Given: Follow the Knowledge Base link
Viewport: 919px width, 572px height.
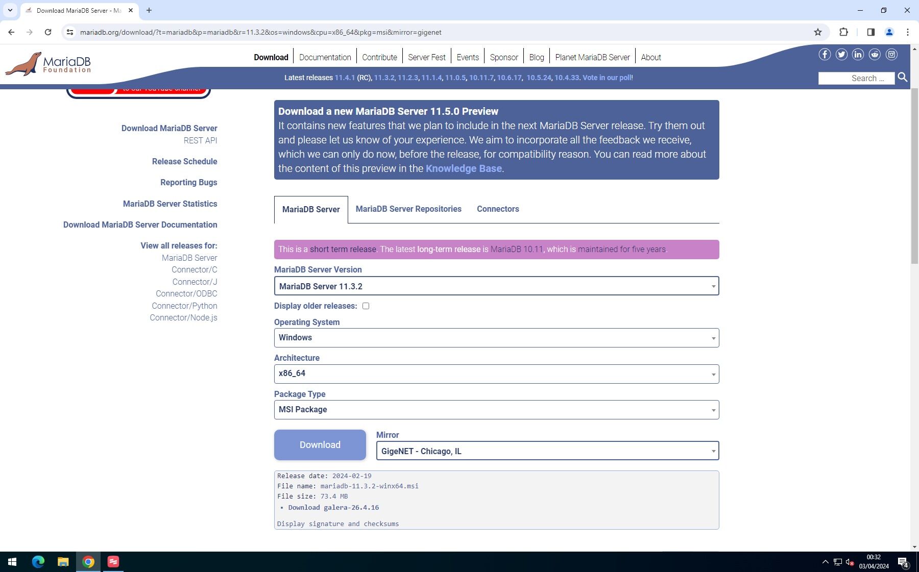Looking at the screenshot, I should [x=464, y=168].
